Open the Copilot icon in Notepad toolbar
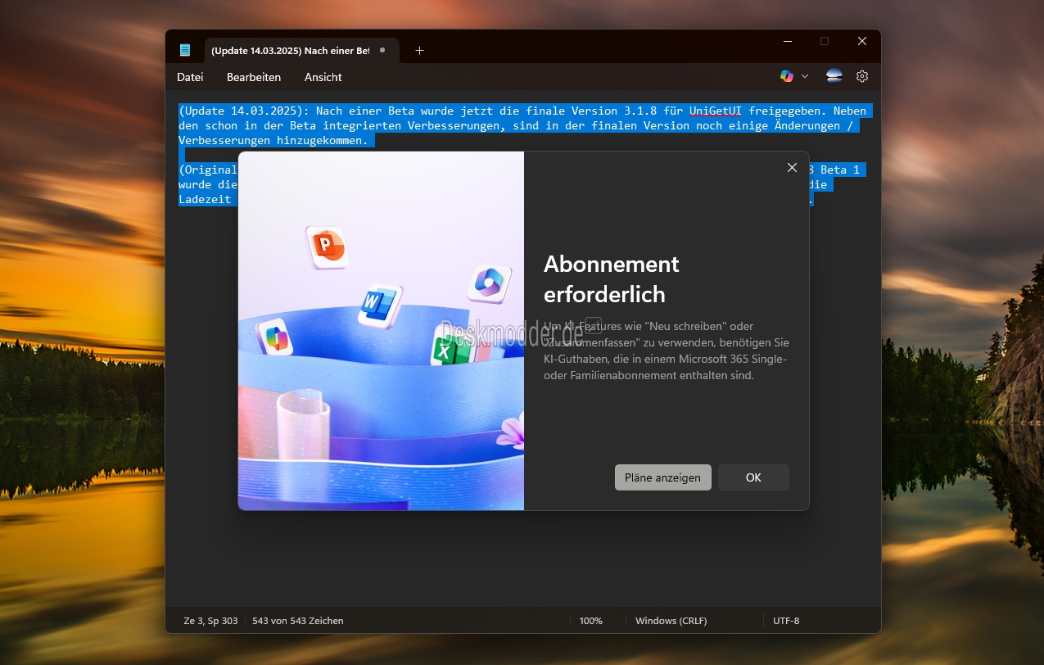Viewport: 1044px width, 665px height. pos(787,76)
